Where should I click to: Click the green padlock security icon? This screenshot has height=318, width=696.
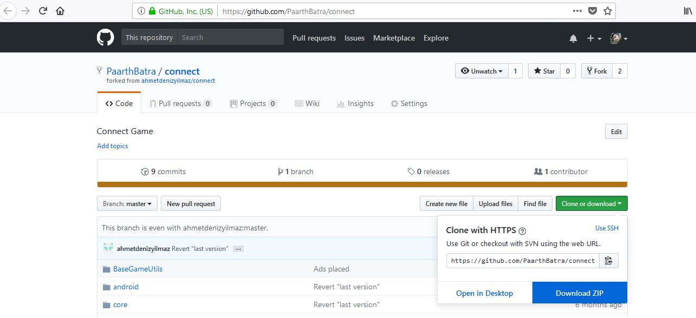151,11
